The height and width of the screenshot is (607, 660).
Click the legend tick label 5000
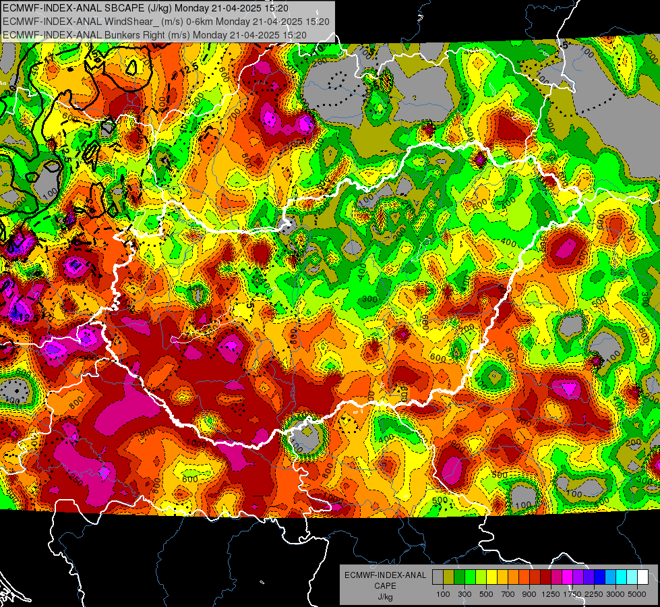(x=637, y=594)
